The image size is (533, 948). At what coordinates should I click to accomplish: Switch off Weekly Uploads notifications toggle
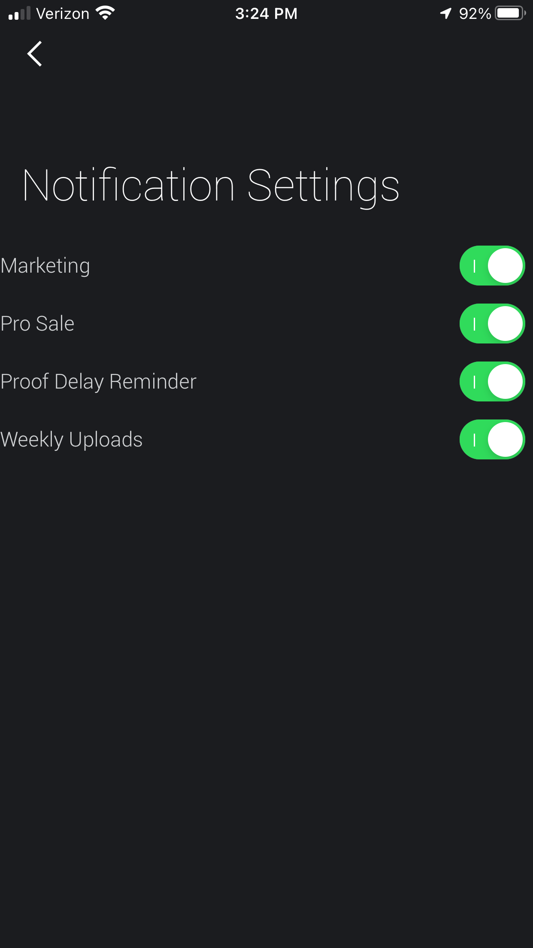click(492, 440)
